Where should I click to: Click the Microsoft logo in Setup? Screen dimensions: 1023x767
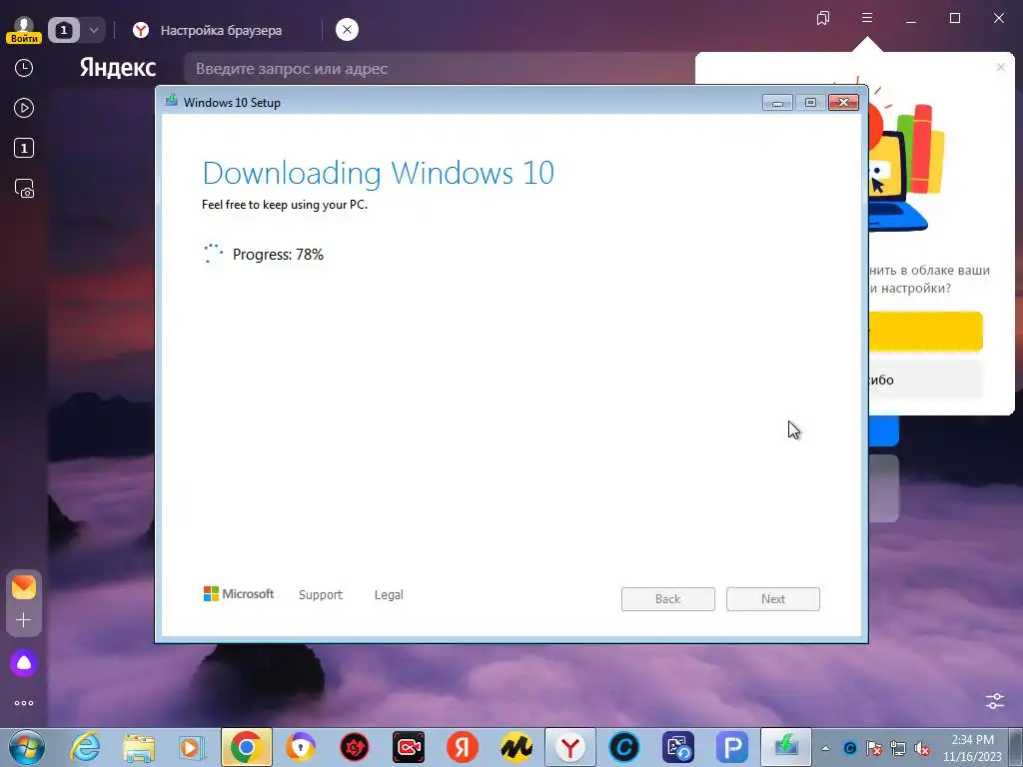239,594
